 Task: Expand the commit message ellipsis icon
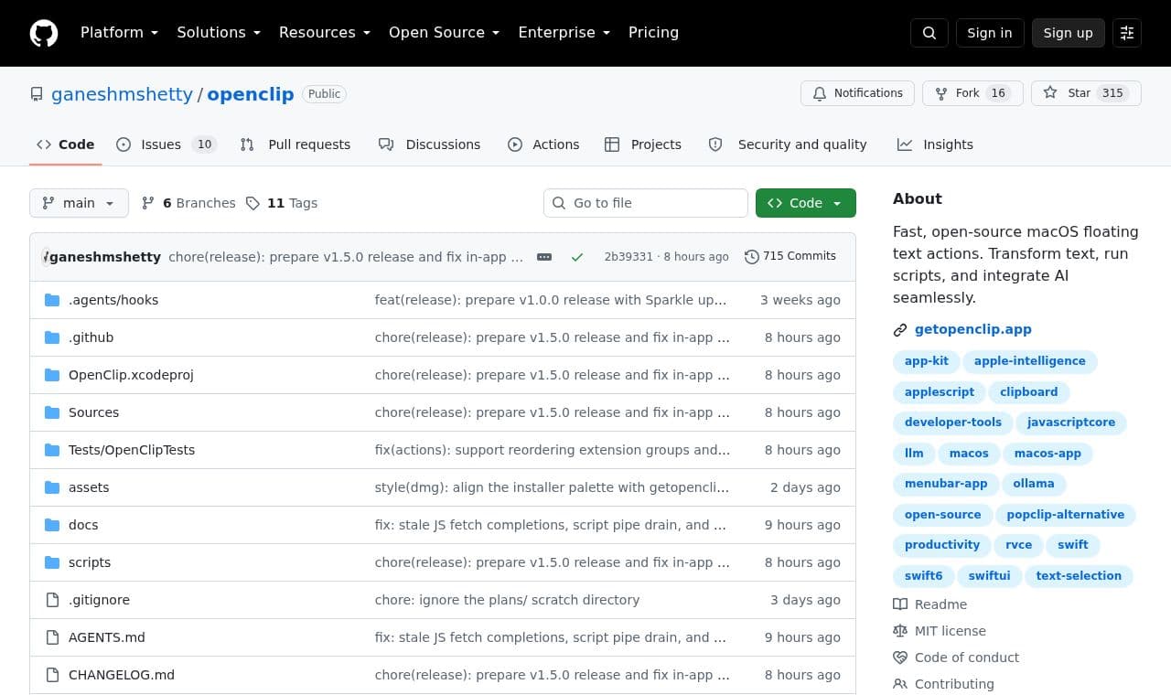544,257
